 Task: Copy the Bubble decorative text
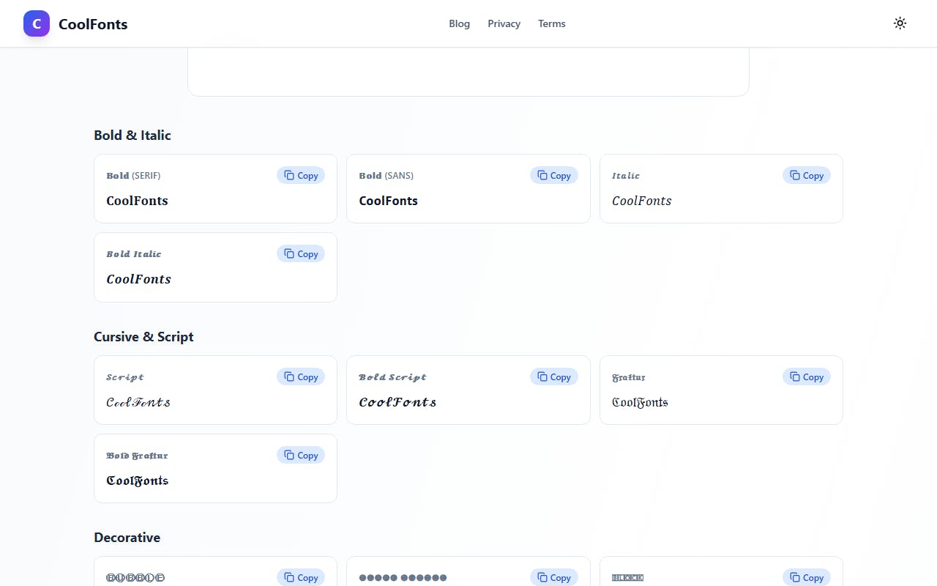(x=301, y=577)
